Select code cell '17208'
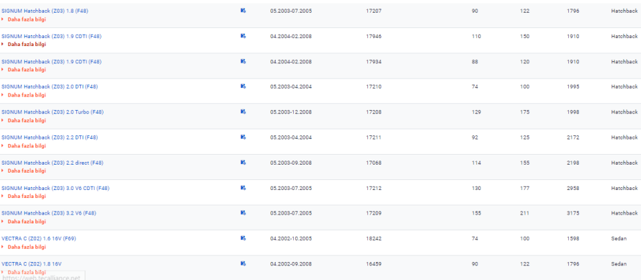 pos(374,112)
